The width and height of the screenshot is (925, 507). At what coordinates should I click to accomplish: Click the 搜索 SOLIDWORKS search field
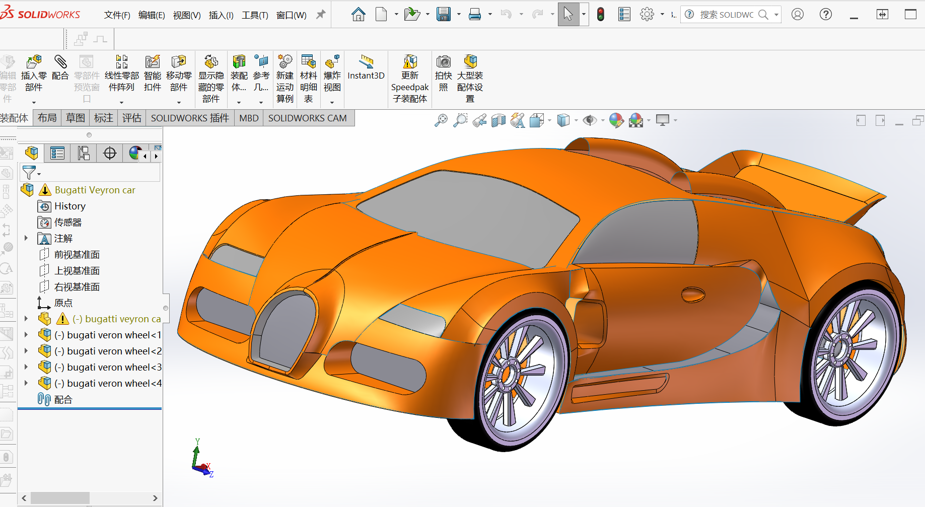(x=727, y=15)
